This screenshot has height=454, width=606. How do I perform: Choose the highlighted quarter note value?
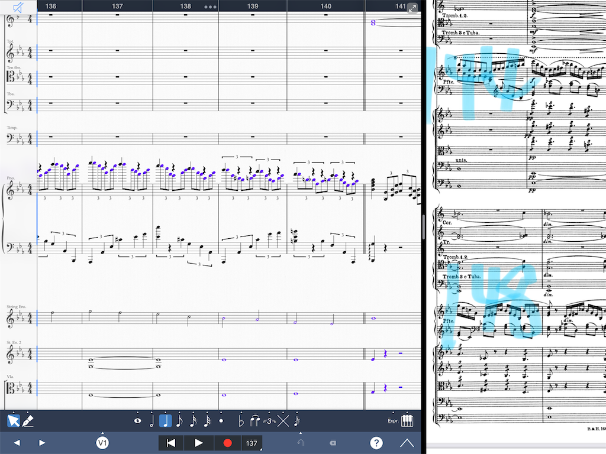[x=166, y=420]
